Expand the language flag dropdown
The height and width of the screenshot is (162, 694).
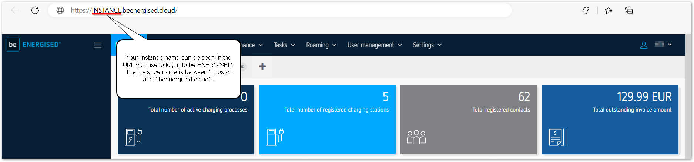(x=663, y=45)
